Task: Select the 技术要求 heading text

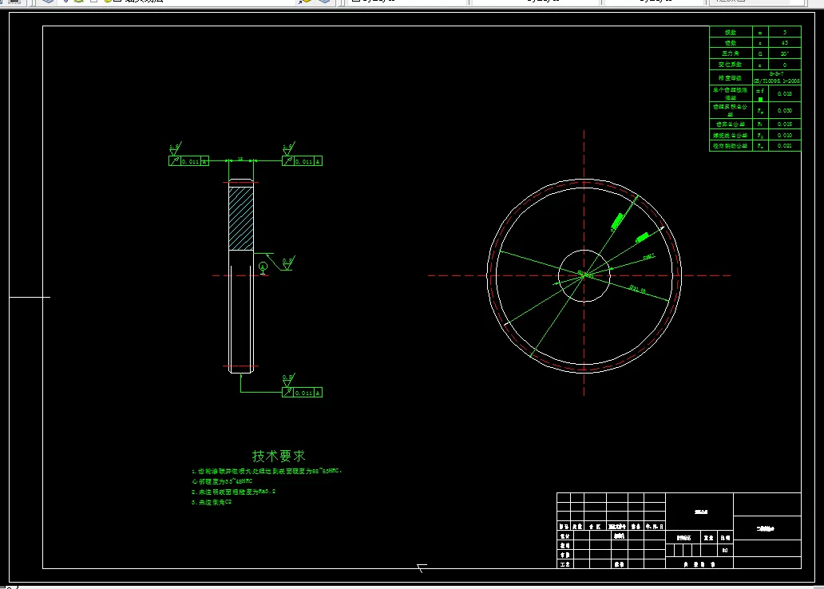Action: (x=279, y=456)
